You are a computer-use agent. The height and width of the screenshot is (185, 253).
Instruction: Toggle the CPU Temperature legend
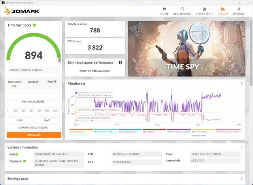click(x=106, y=130)
